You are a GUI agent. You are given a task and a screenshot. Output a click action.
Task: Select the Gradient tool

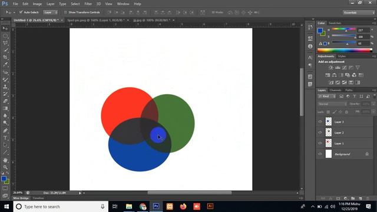click(5, 108)
